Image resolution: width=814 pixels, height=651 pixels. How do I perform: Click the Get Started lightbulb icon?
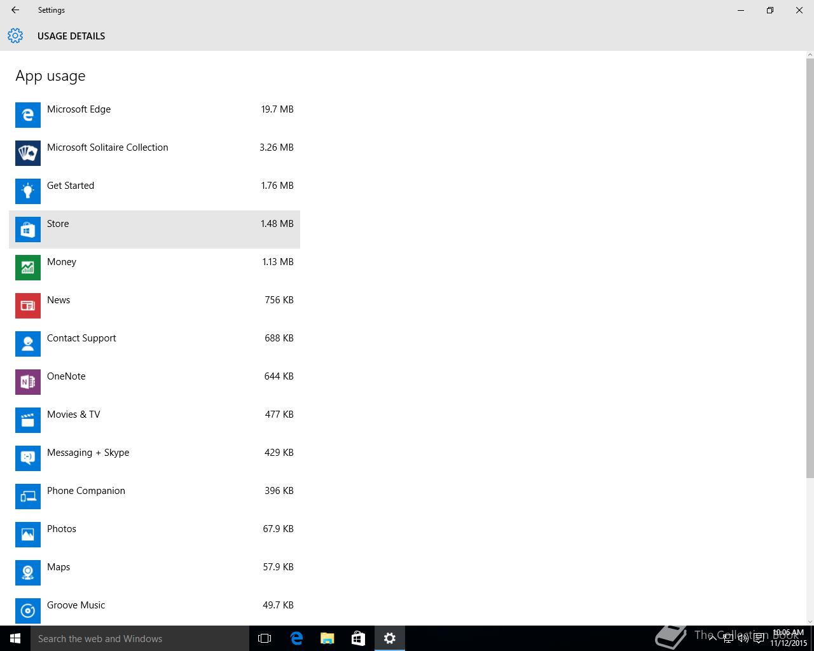click(28, 191)
